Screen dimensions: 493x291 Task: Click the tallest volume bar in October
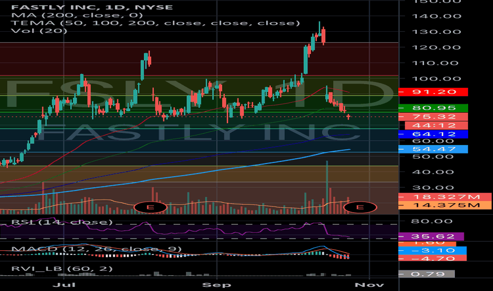[x=327, y=187]
